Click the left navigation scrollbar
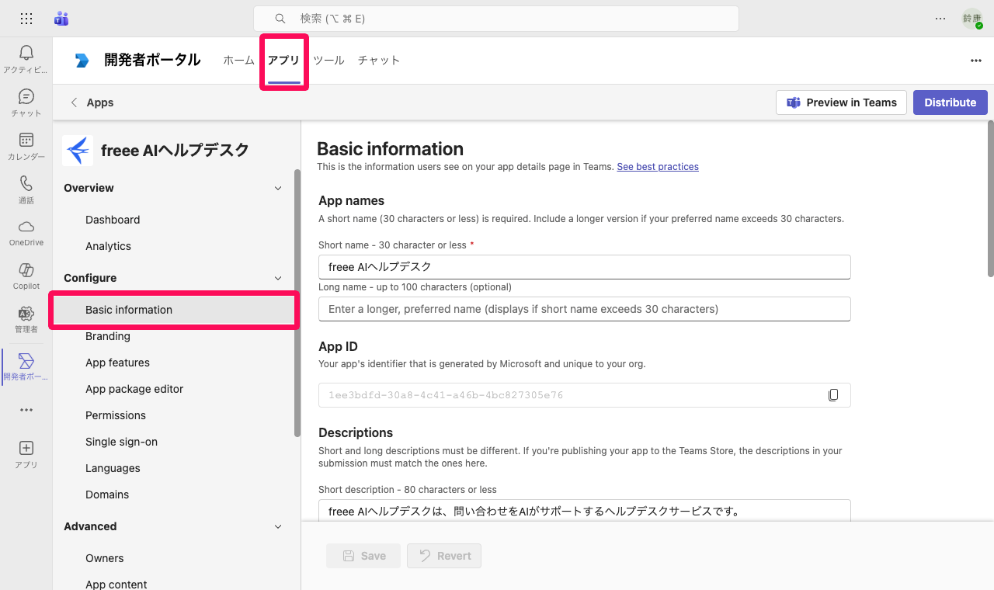The width and height of the screenshot is (994, 590). coord(297,303)
